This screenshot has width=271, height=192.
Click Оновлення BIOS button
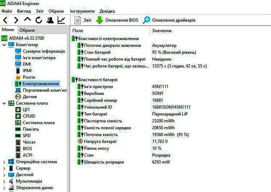[117, 20]
